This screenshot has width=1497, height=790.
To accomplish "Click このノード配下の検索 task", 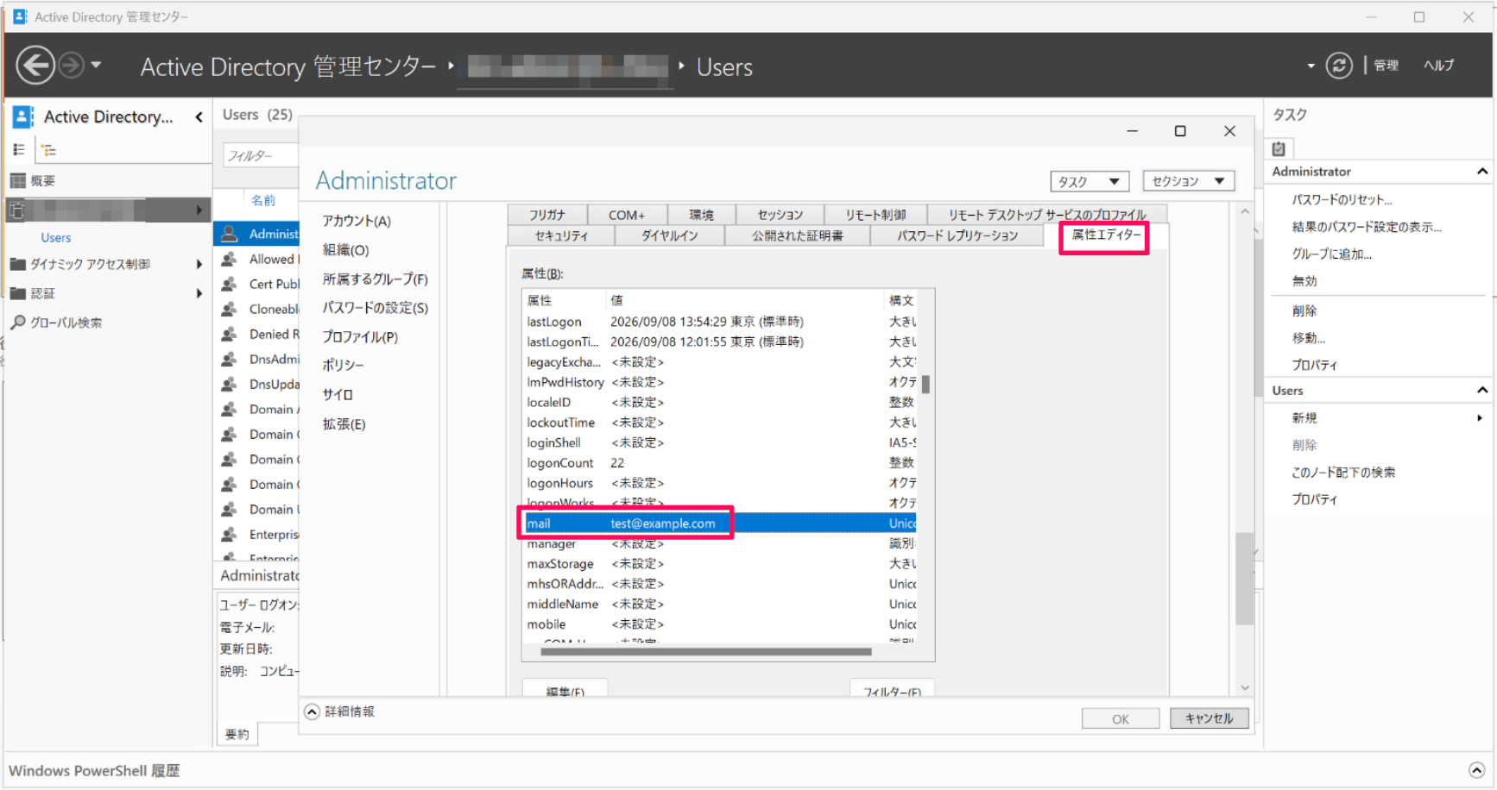I will 1343,473.
